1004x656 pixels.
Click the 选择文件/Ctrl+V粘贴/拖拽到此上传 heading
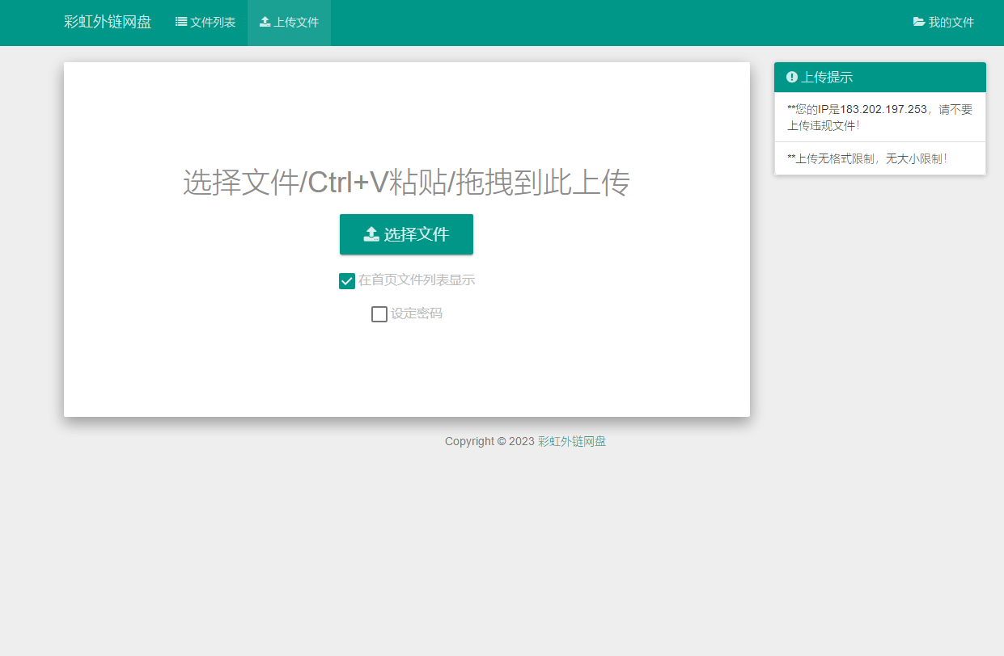pos(406,183)
